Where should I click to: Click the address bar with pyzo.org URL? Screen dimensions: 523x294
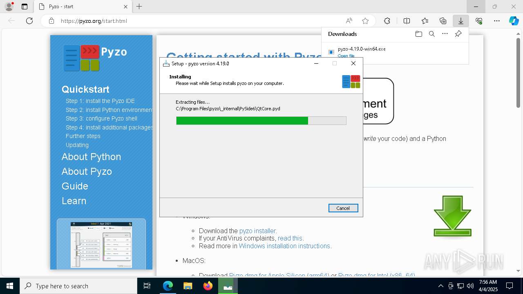pos(196,21)
